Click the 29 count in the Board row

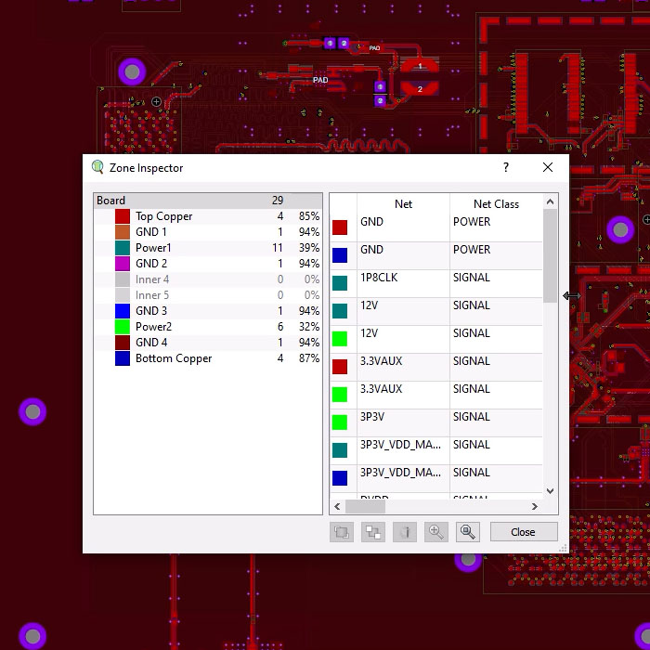pyautogui.click(x=278, y=201)
